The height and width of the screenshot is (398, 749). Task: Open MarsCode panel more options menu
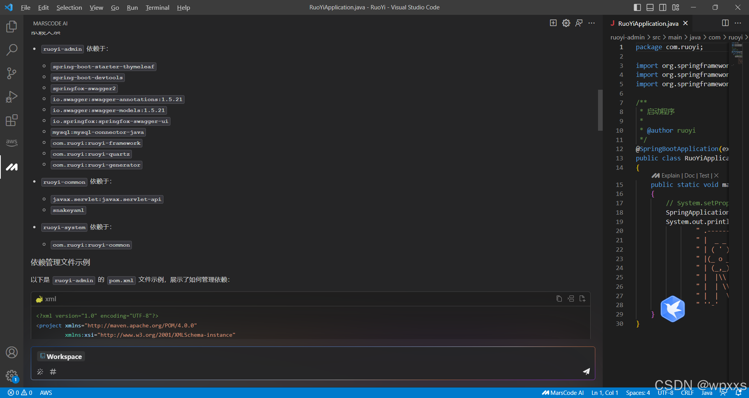tap(592, 23)
